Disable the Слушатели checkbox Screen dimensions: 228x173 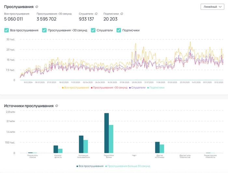93,30
